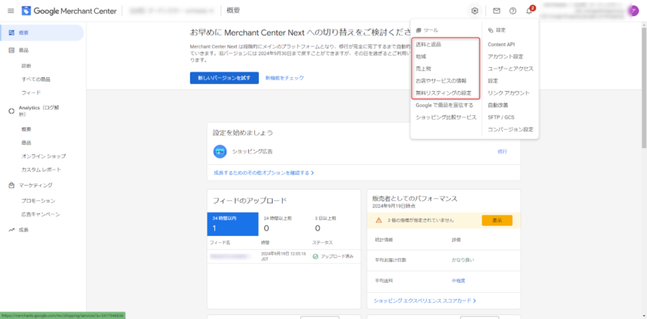Screen dimensions: 647x319
Task: Open the settings gear icon
Action: point(474,11)
